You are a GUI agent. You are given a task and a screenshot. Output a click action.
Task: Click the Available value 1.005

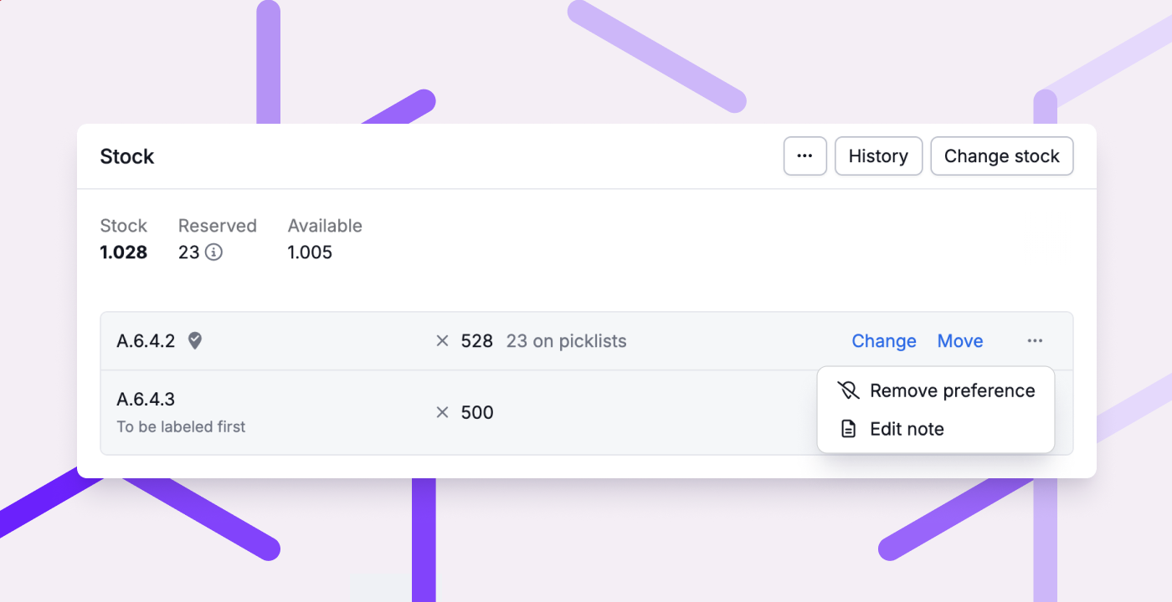tap(310, 253)
